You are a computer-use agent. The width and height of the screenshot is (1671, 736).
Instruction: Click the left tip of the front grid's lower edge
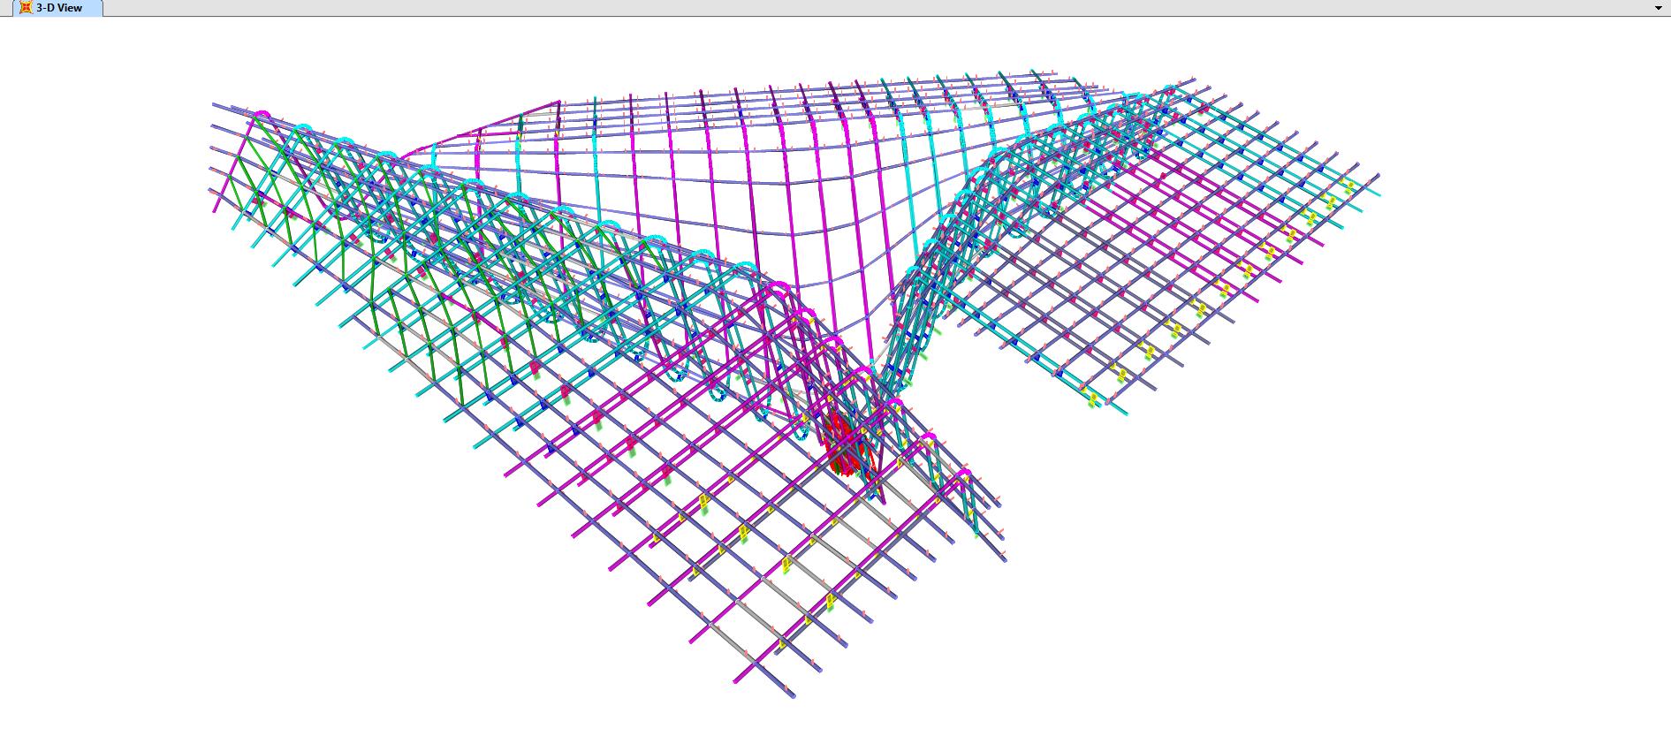pyautogui.click(x=735, y=681)
